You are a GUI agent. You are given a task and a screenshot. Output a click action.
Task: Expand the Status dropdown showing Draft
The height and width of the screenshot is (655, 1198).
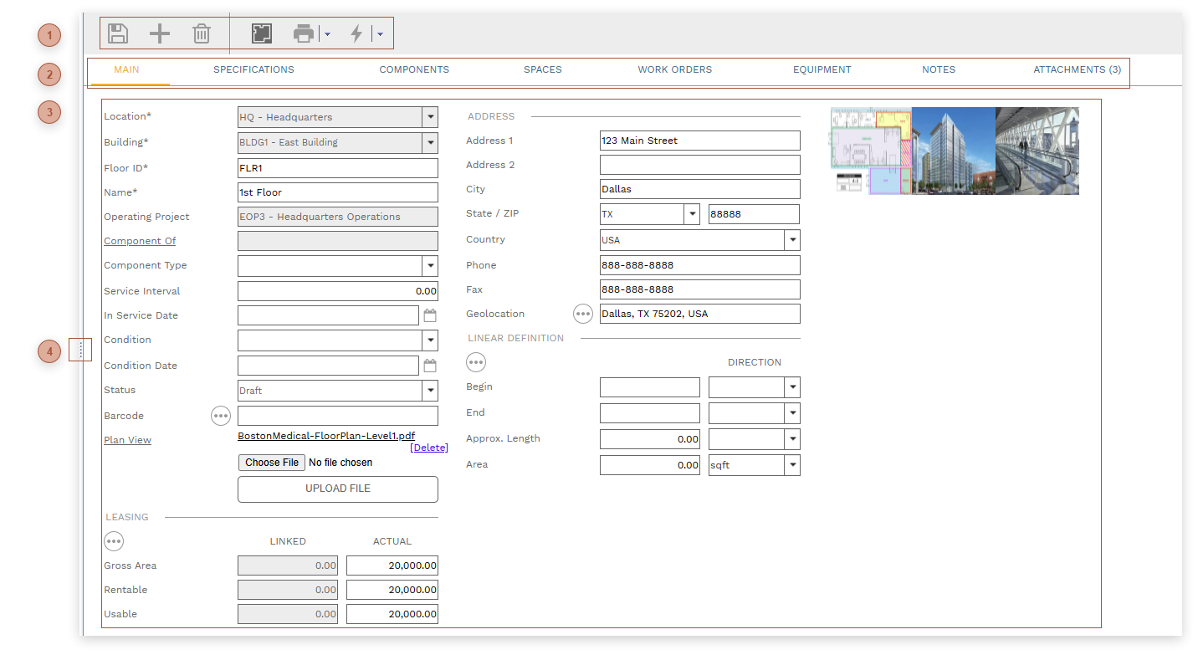coord(429,391)
